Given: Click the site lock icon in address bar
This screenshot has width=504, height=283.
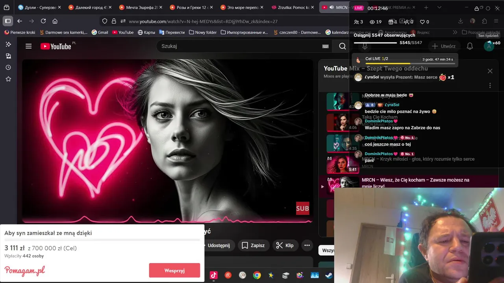Looking at the screenshot, I should pyautogui.click(x=114, y=21).
